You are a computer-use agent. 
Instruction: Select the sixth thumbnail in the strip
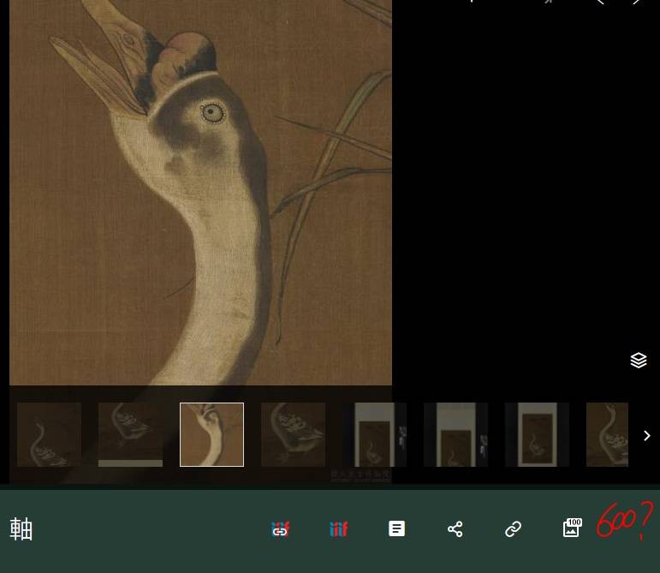[x=455, y=434]
